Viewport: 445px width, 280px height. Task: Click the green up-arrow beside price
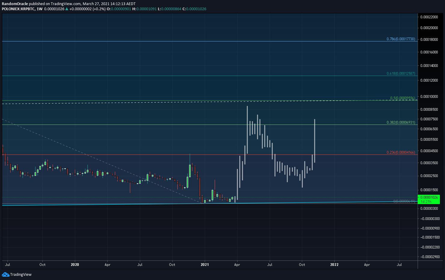tap(67, 9)
